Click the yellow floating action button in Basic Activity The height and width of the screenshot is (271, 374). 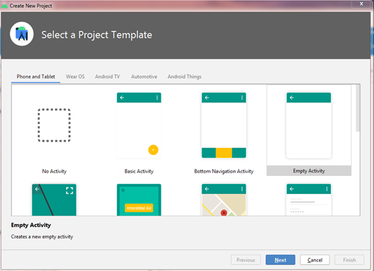pos(153,150)
